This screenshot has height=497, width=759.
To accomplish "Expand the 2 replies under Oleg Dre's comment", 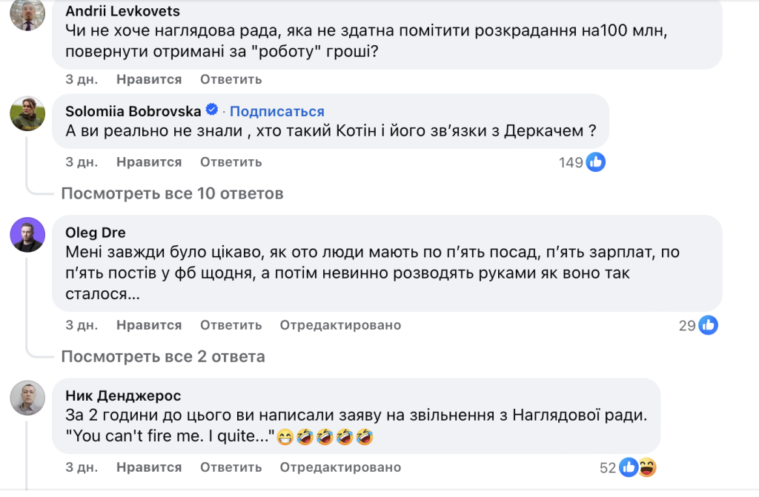I will point(163,356).
